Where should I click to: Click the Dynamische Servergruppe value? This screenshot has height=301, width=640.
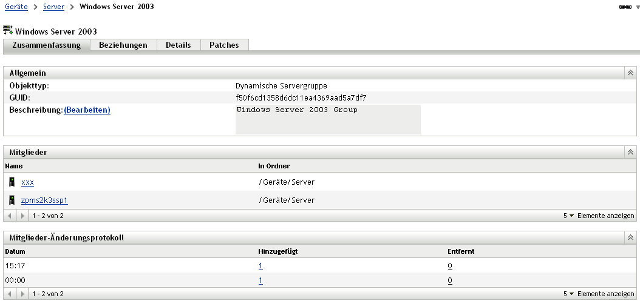[281, 86]
